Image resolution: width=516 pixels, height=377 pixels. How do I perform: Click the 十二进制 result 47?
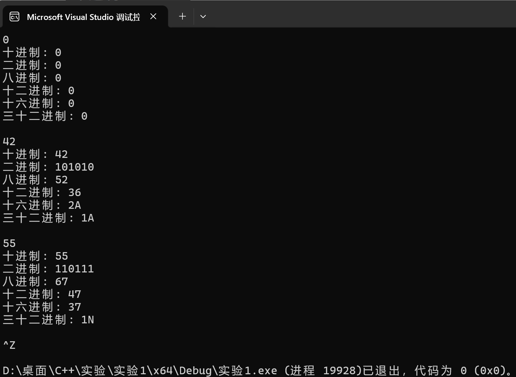(74, 294)
